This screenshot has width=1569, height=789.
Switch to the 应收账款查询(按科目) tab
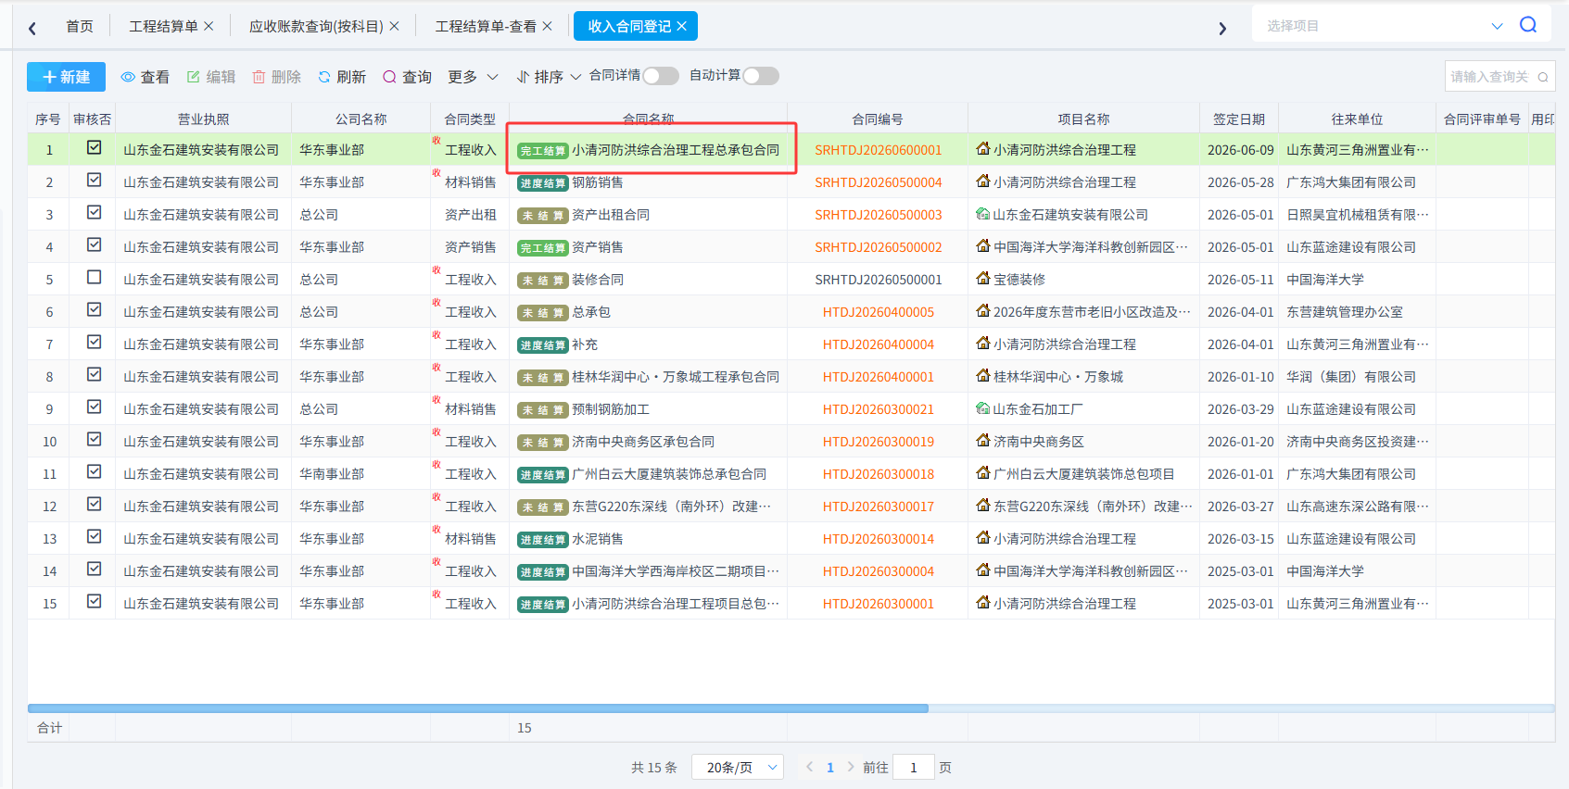coord(316,26)
